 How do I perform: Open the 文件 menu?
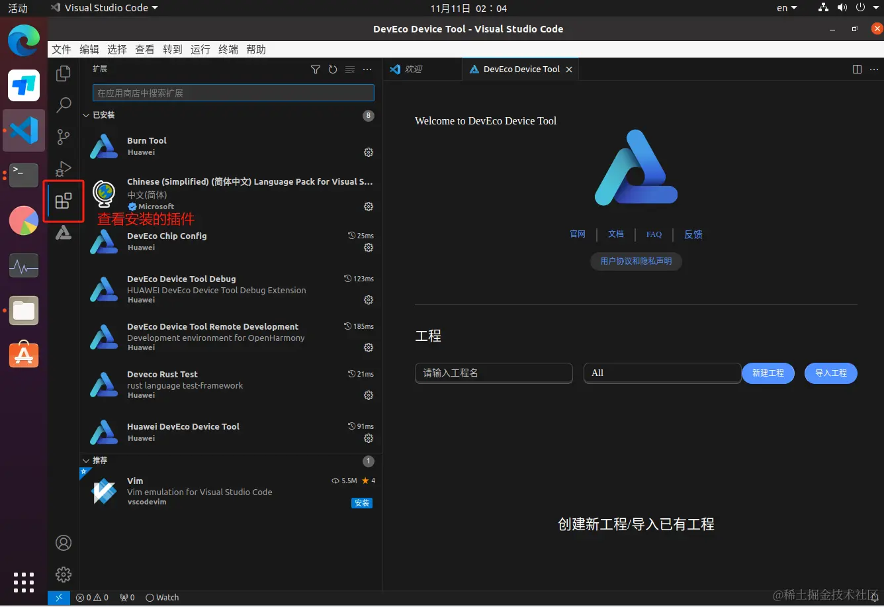(62, 50)
